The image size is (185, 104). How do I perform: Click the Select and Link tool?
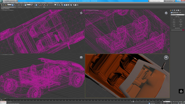click(x=2, y=5)
